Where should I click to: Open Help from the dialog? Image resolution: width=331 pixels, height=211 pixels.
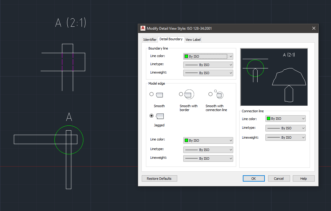pyautogui.click(x=304, y=178)
